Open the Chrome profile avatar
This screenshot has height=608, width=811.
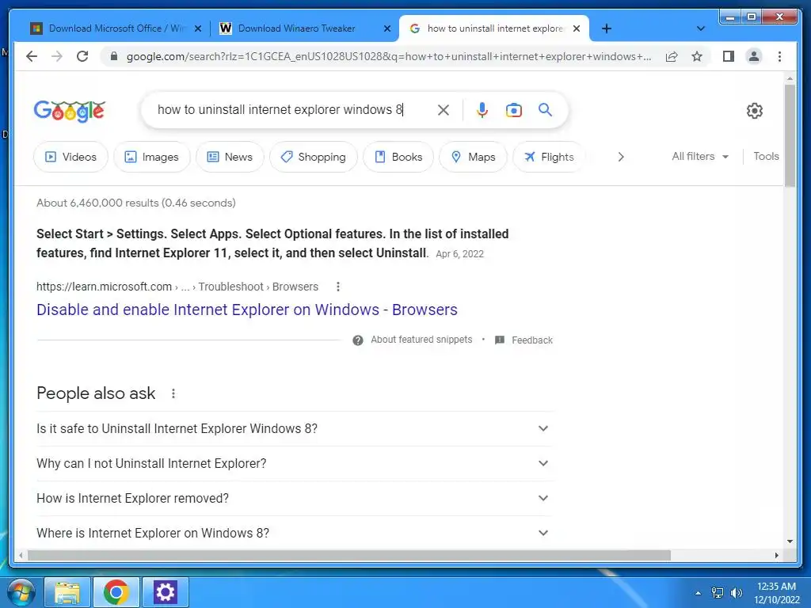(754, 56)
